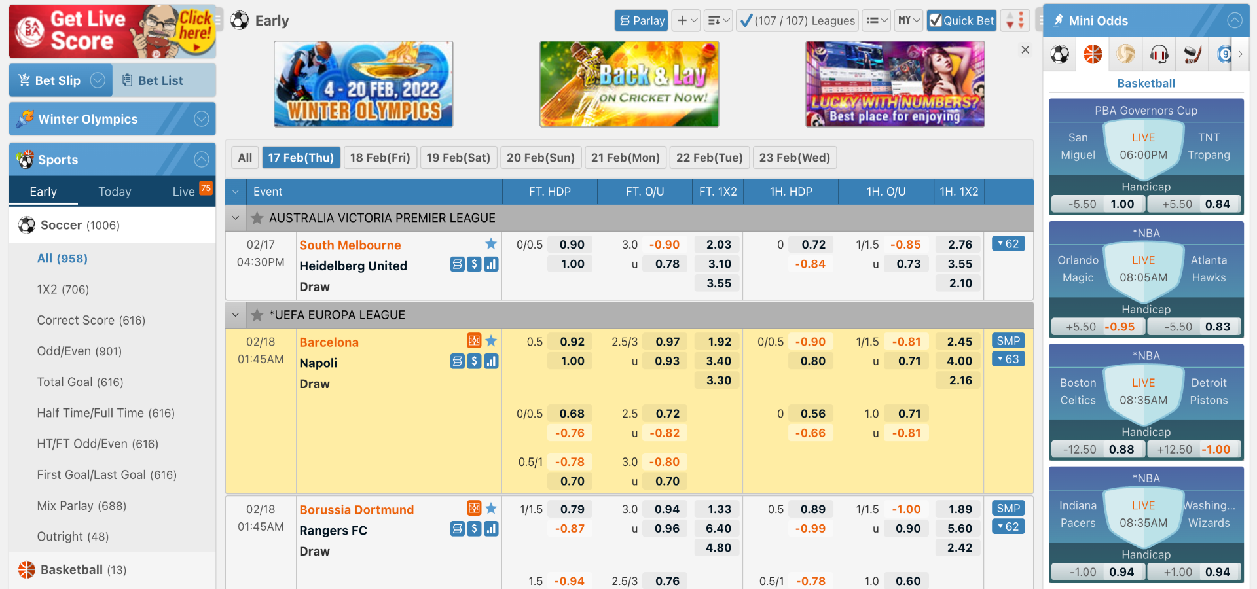Collapse all events via Event header chevron
Screen dimensions: 1257x589
(236, 192)
